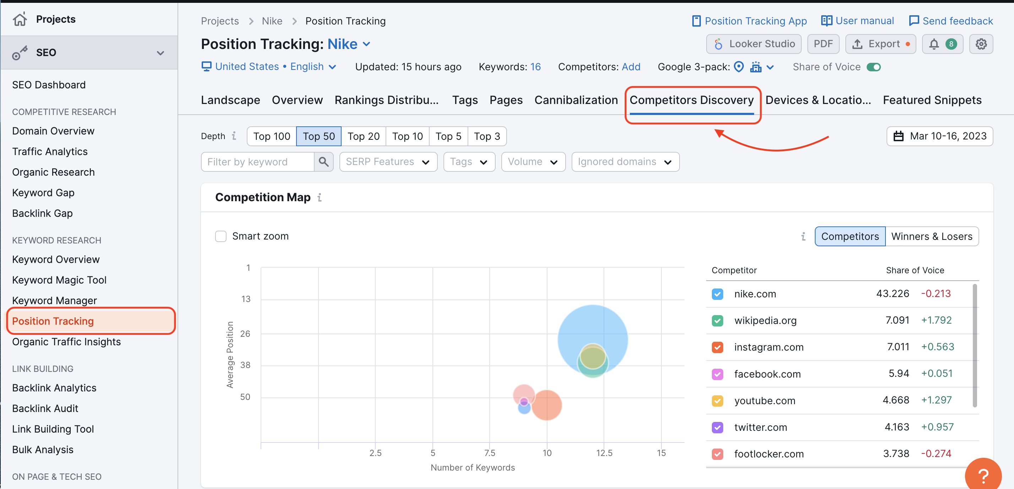Open the Volume filter dropdown
The image size is (1014, 489).
(533, 162)
